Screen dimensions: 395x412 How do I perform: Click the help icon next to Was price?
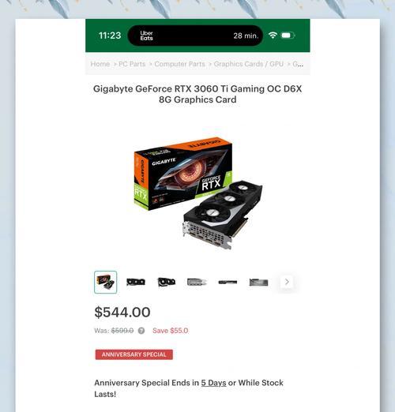tap(141, 331)
